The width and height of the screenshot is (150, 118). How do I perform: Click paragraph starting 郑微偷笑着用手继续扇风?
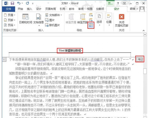click(x=70, y=71)
